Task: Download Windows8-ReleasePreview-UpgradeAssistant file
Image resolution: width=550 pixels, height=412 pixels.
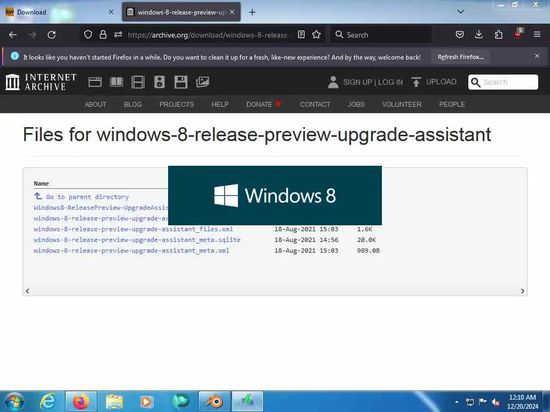Action: tap(100, 208)
